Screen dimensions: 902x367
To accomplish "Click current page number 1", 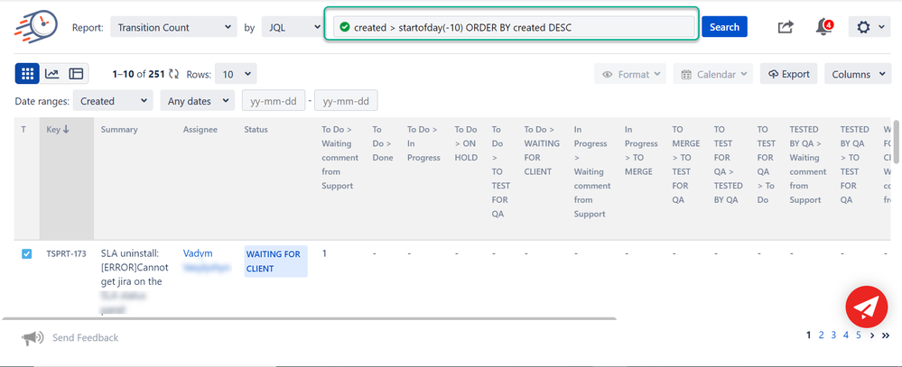I will 809,335.
